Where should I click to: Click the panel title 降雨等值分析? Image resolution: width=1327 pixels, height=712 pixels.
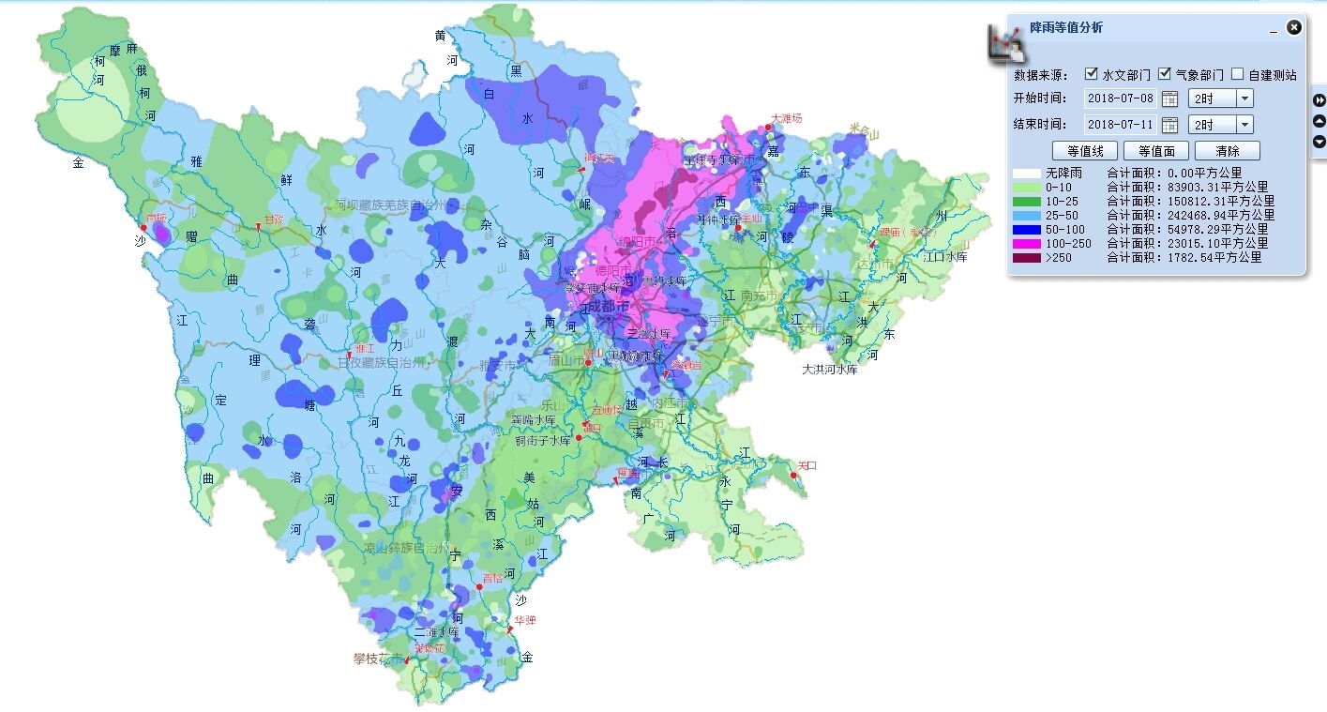pos(1066,28)
